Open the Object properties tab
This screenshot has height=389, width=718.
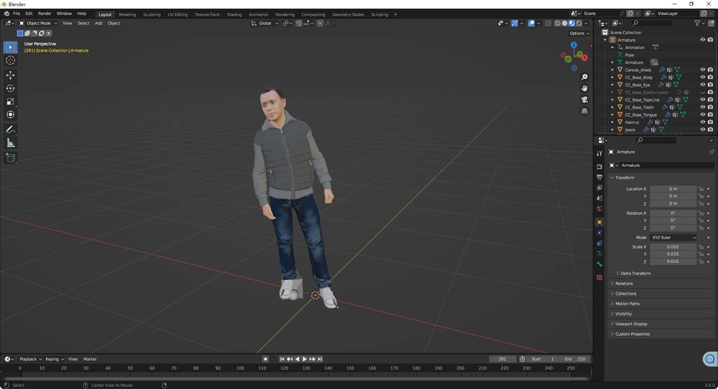click(x=599, y=222)
